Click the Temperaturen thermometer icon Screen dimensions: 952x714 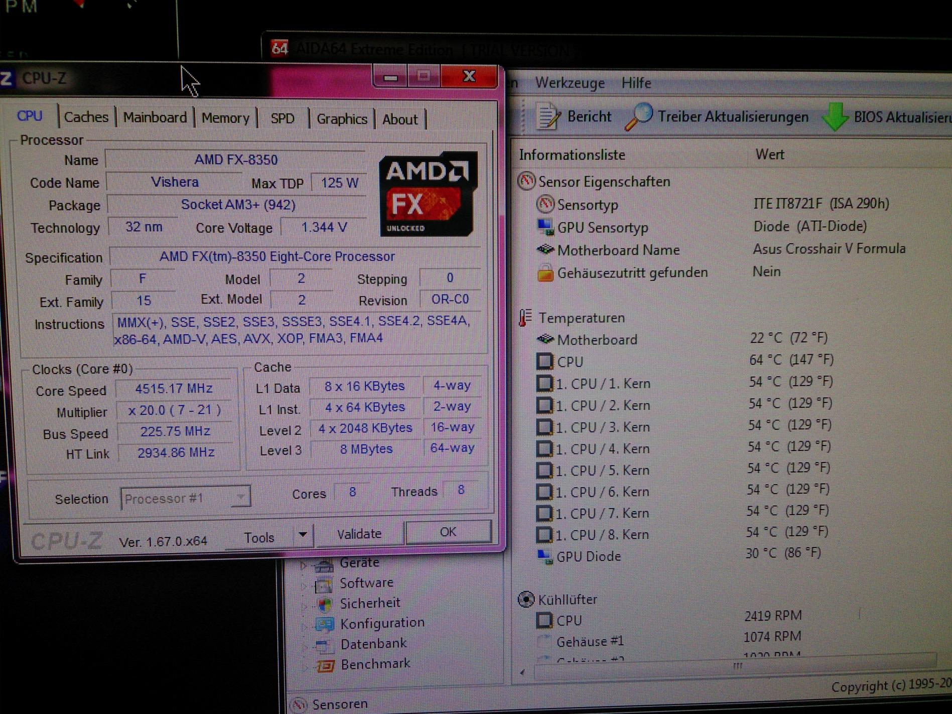[525, 318]
